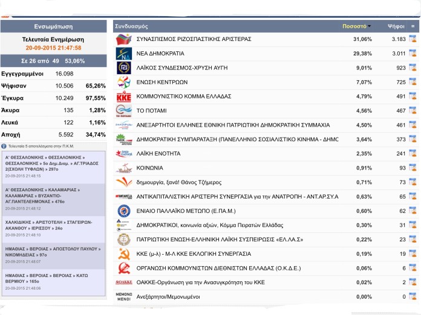Click the ΠΑΣΟΚ Δημοκρατική Συμπαράταξη logo

[124, 139]
